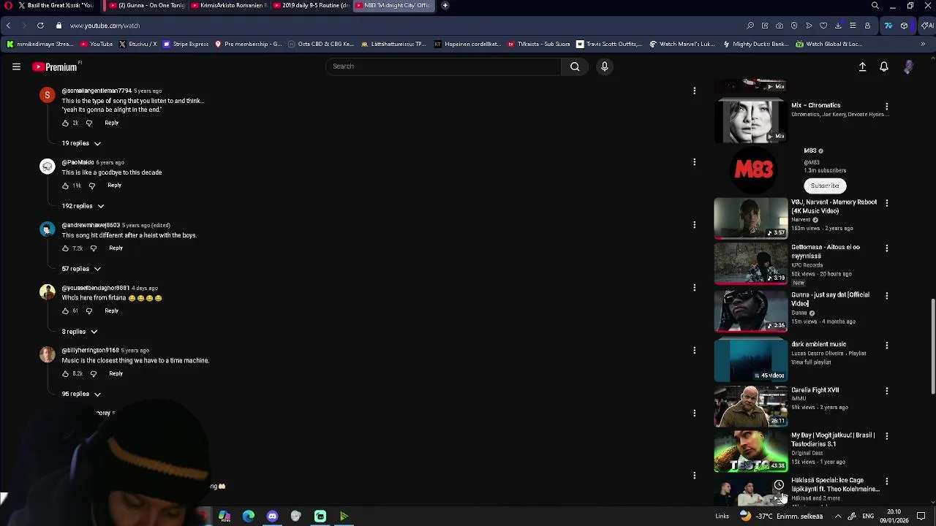Viewport: 936px width, 526px height.
Task: Expand 192 replies under @PaoMalde comment
Action: (x=83, y=207)
